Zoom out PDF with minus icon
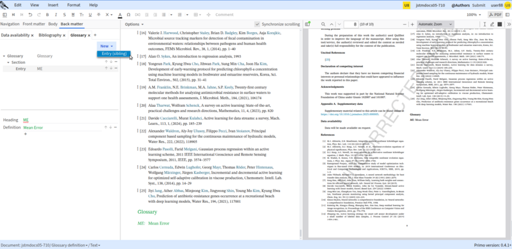The height and width of the screenshot is (249, 512). pyautogui.click(x=405, y=24)
